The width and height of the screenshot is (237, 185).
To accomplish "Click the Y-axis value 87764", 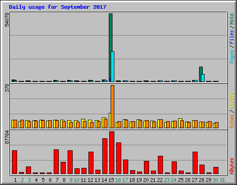I will coord(7,137).
